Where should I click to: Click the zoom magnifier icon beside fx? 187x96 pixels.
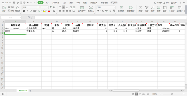(x=29, y=17)
